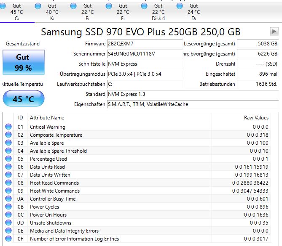Select the Data Units Read attribute name
This screenshot has width=282, height=246.
click(x=47, y=167)
